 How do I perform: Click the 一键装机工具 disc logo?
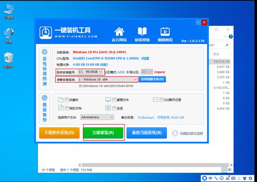point(45,32)
